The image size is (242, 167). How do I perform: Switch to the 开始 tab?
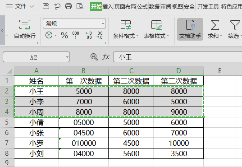click(x=96, y=6)
